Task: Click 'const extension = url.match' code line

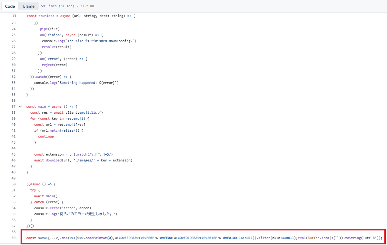Action: tap(73, 154)
